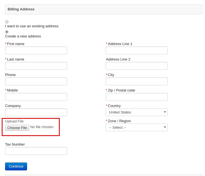Focus the Phone text field
205x176 pixels.
36,81
